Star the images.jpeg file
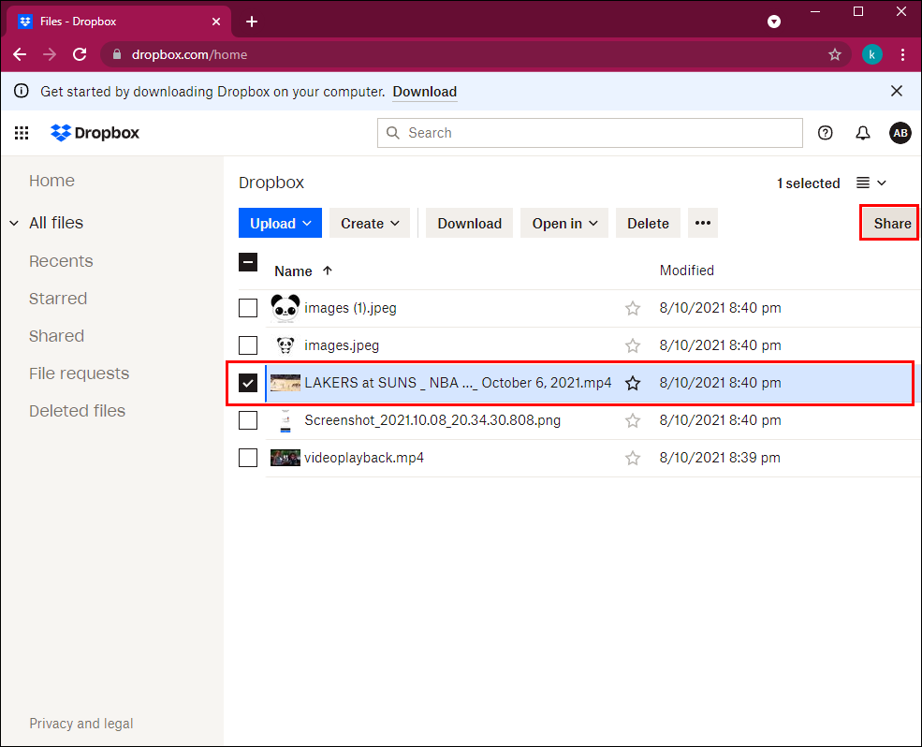 pyautogui.click(x=633, y=345)
